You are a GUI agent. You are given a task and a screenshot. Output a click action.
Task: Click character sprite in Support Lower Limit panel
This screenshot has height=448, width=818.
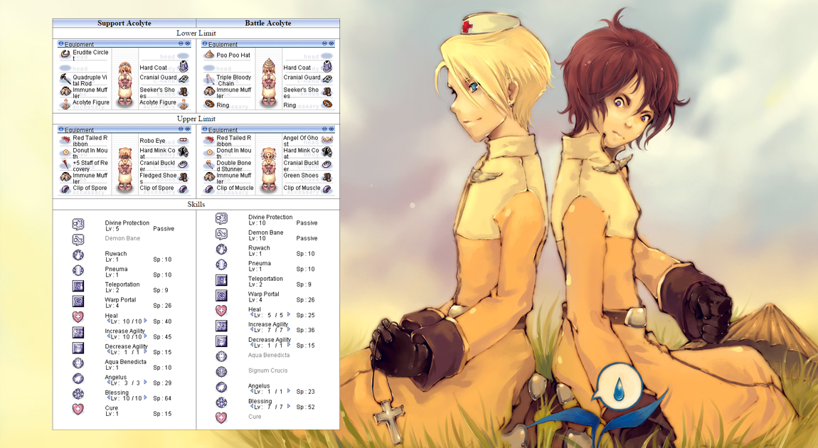click(x=124, y=84)
